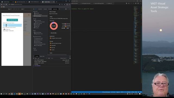174x98 pixels.
Task: Click the VS Code minimap
Action: [138, 35]
